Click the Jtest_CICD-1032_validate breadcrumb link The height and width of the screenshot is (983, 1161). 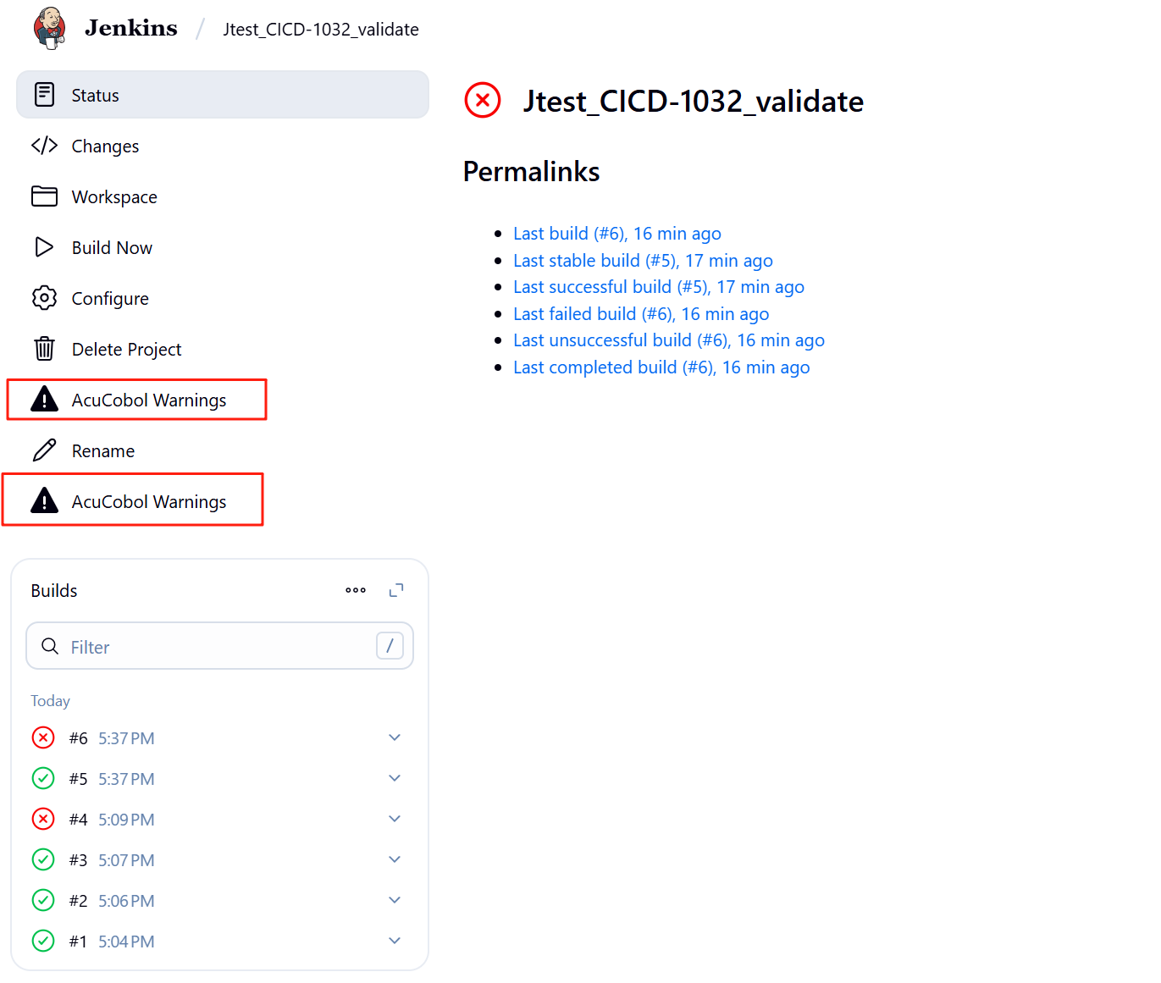pos(321,30)
